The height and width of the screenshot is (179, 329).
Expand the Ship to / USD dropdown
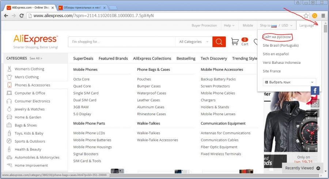click(276, 26)
